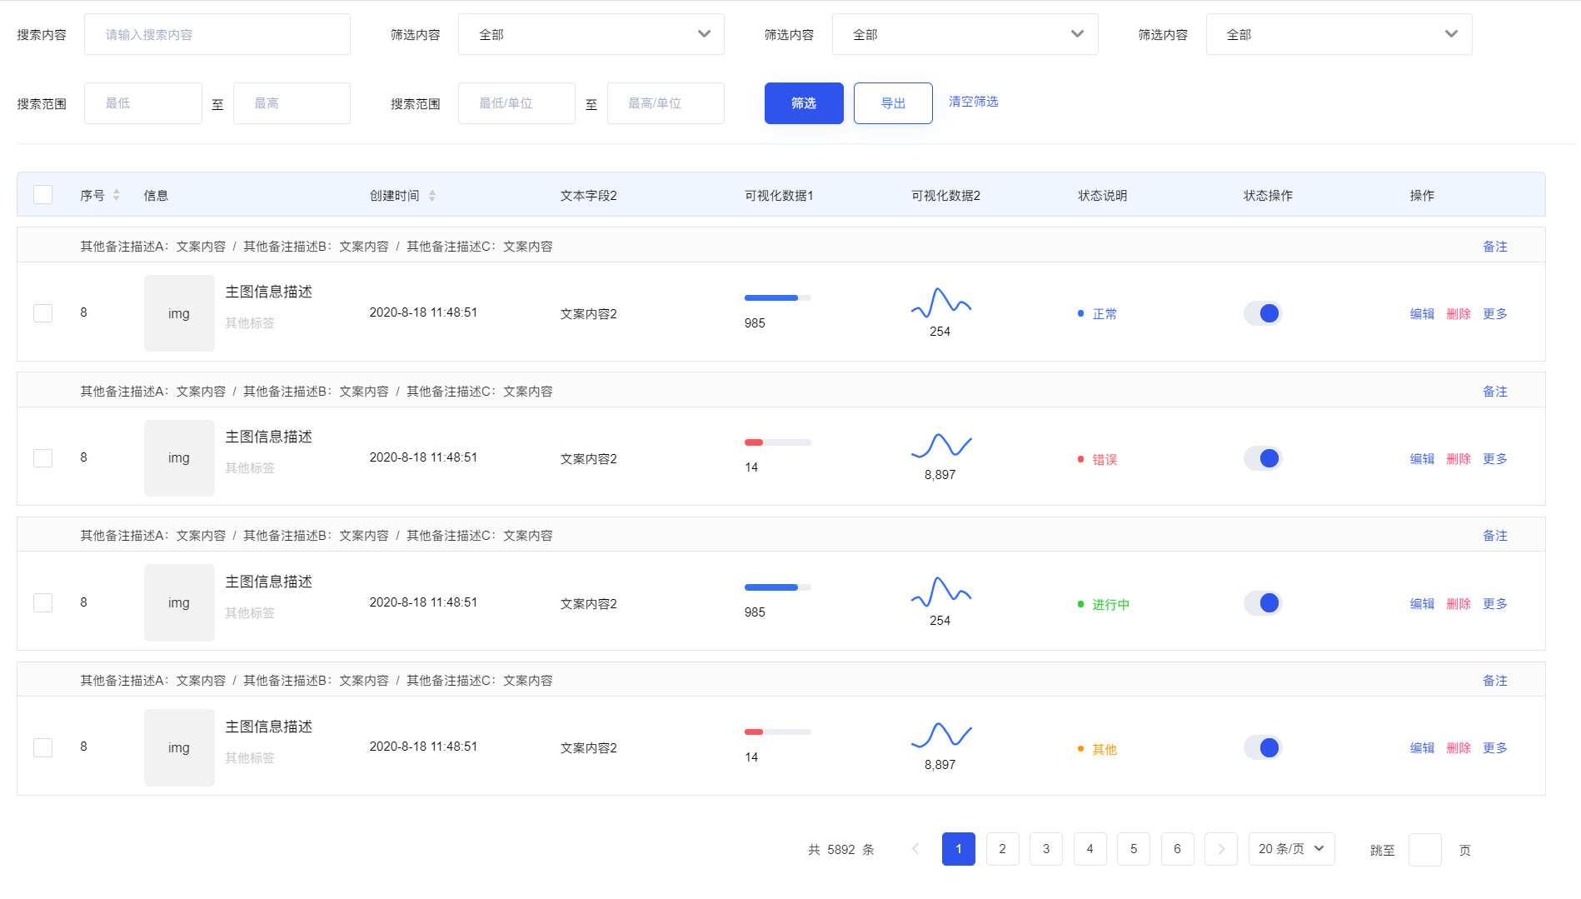Click sparkline chart in the 其他 row

941,735
